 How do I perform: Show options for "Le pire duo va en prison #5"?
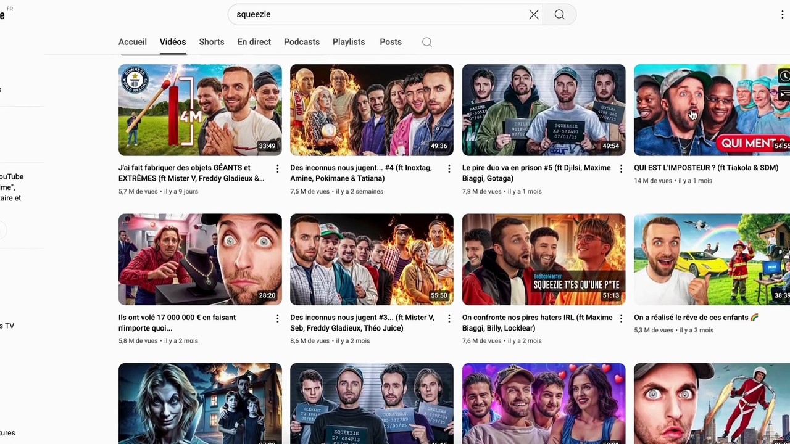(621, 168)
